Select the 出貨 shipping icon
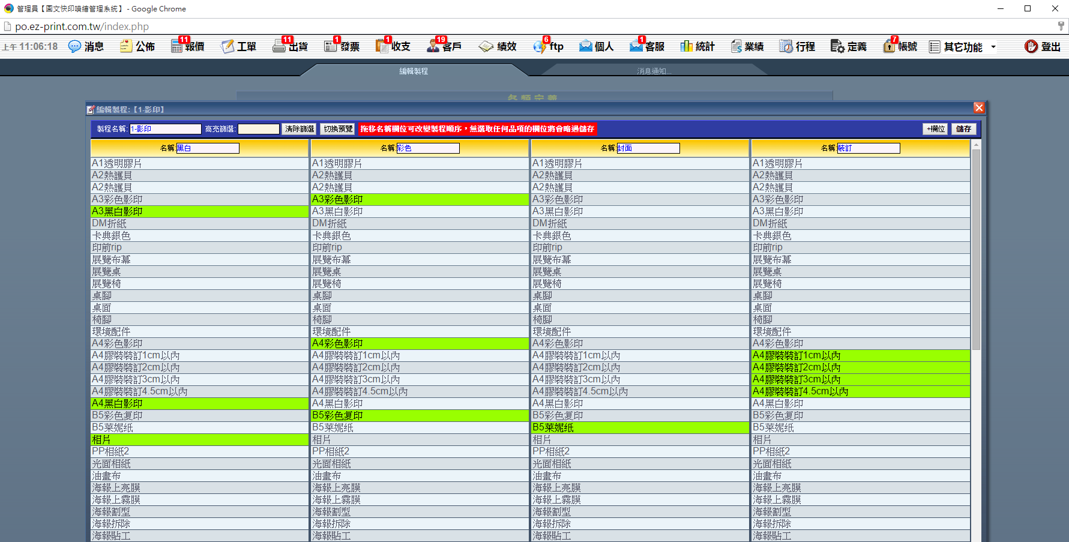Viewport: 1069px width, 542px height. (280, 46)
